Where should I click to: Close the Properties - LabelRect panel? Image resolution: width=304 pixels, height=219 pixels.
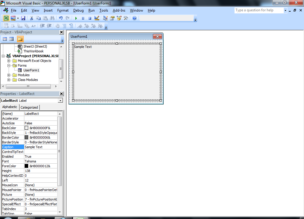pyautogui.click(x=61, y=94)
